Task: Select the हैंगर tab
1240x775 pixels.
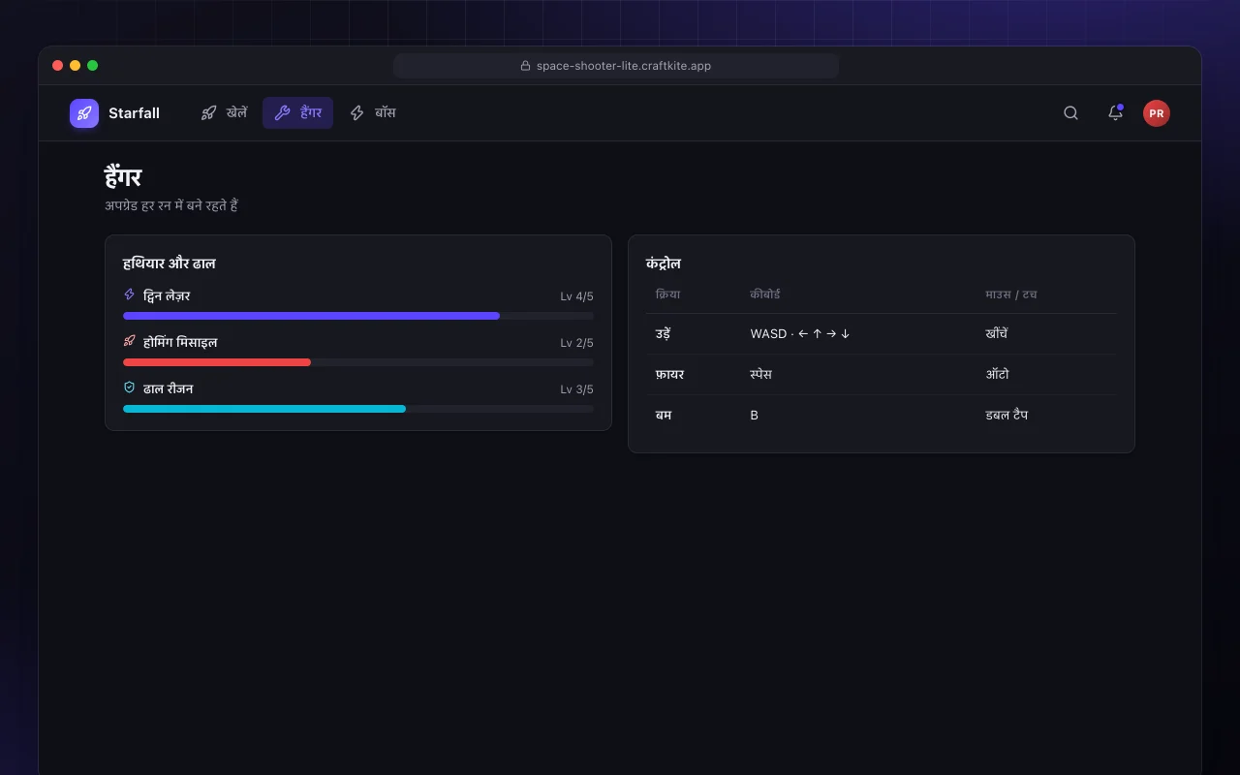Action: (297, 113)
